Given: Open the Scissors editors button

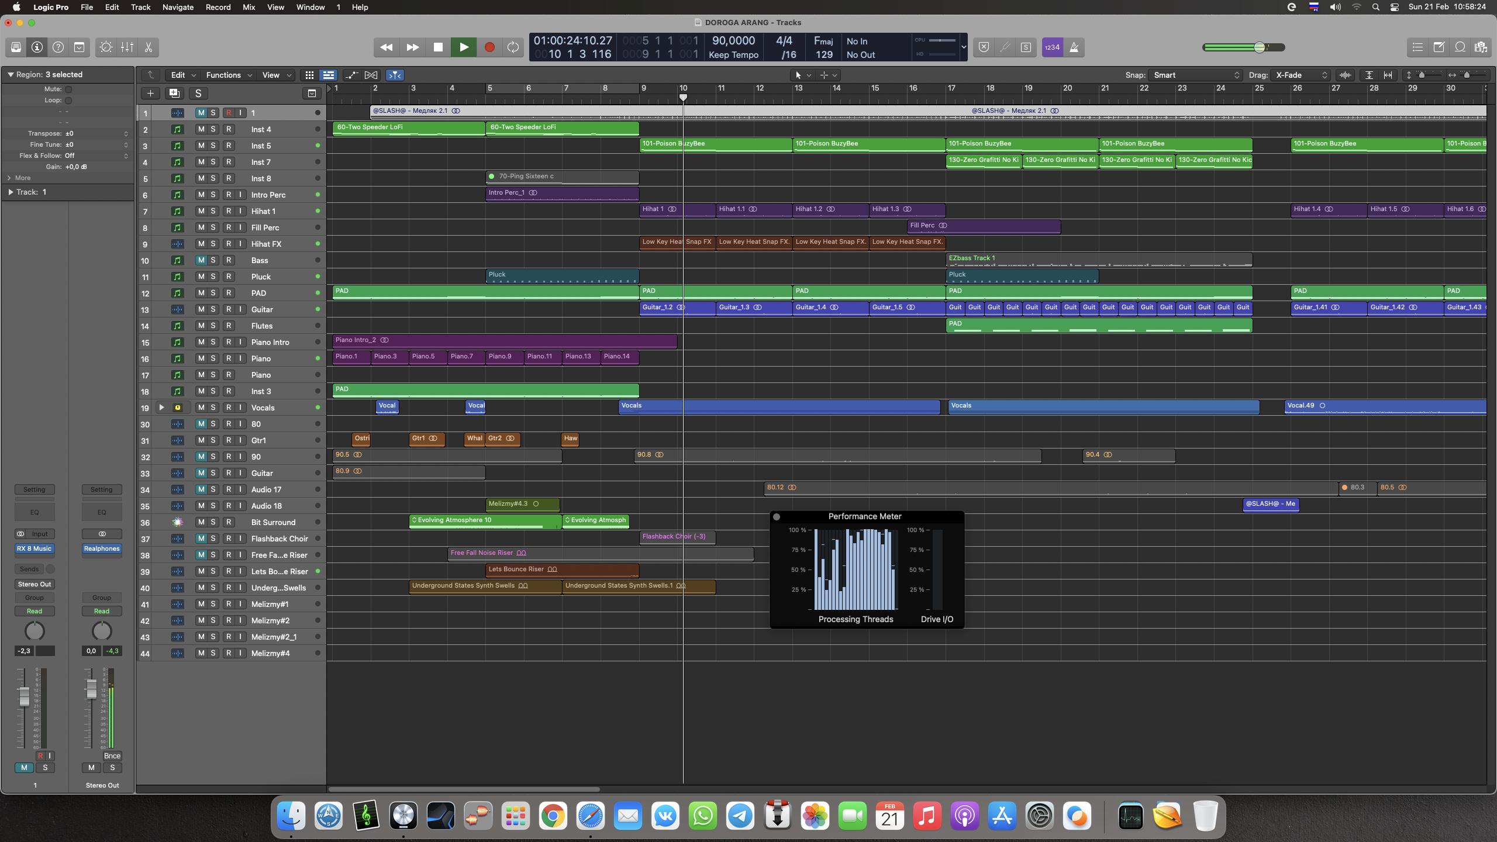Looking at the screenshot, I should [x=149, y=47].
